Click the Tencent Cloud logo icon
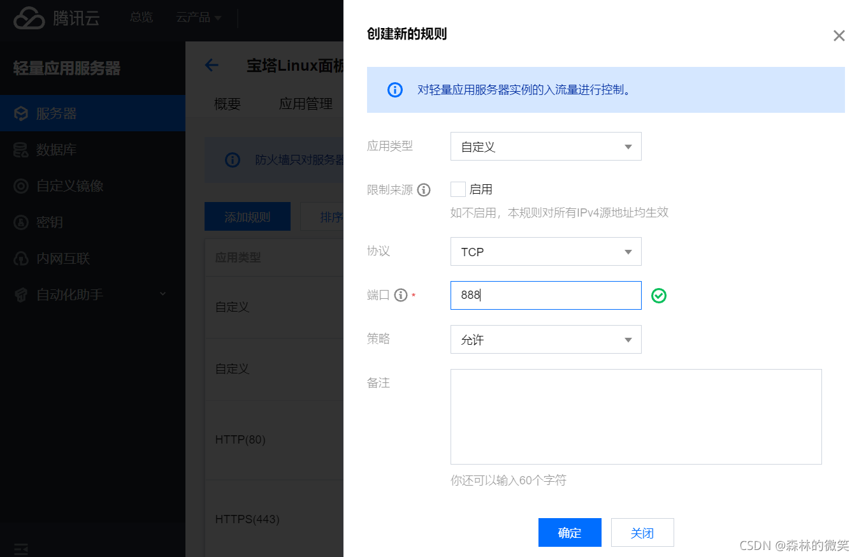The height and width of the screenshot is (557, 859). click(29, 18)
